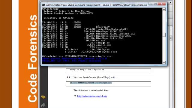Image resolution: width=192 pixels, height=108 pixels.
Task: Open the attachments paperclip icon in PDF sidebar
Action: click(43, 105)
